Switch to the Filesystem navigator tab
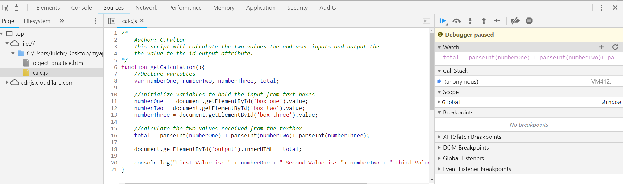 (37, 21)
